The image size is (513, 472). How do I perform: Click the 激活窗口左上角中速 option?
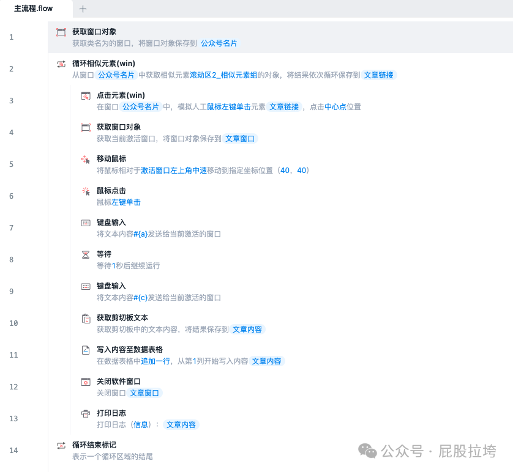pos(174,171)
